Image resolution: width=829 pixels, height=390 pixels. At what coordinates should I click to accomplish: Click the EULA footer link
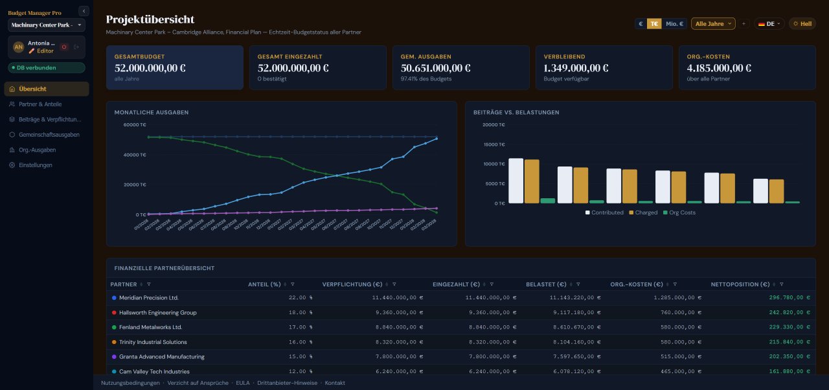coord(243,383)
